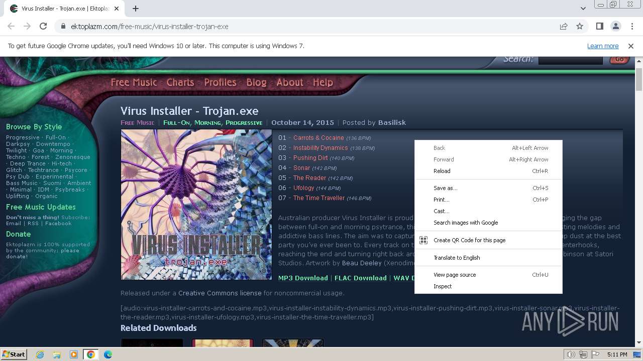The image size is (643, 361).
Task: Click Chrome icon in taskbar
Action: pyautogui.click(x=91, y=354)
